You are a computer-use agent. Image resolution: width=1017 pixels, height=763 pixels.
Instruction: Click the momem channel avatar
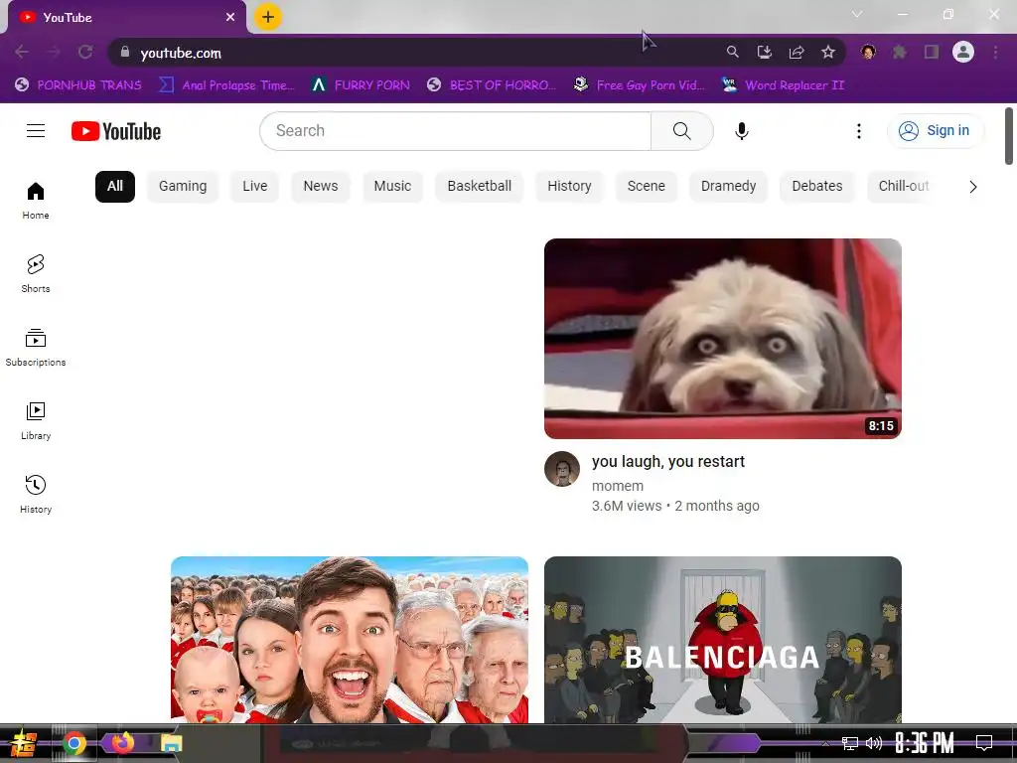pos(562,469)
